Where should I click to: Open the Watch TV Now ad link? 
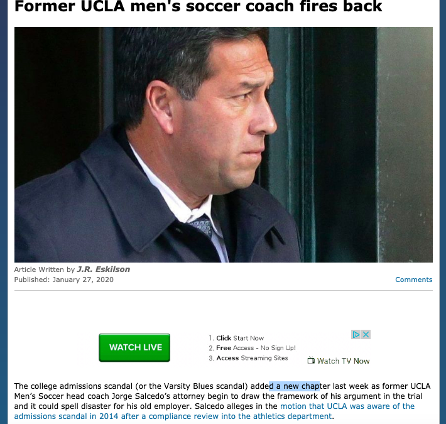(343, 361)
